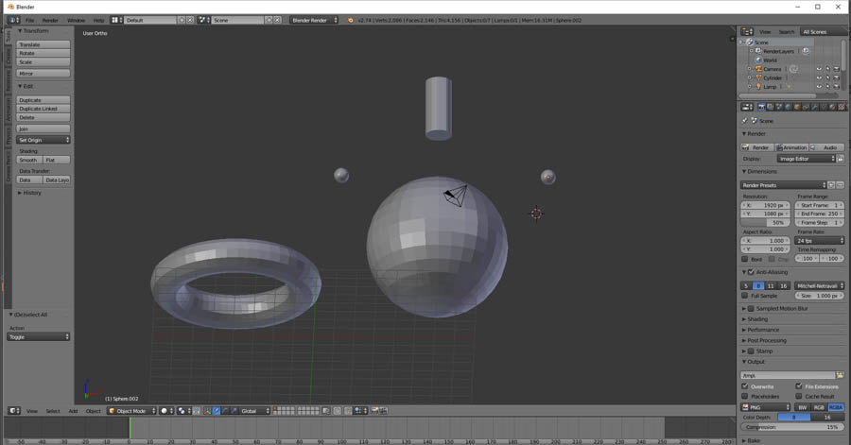
Task: Toggle Camera visibility eye in outliner
Action: (x=819, y=69)
